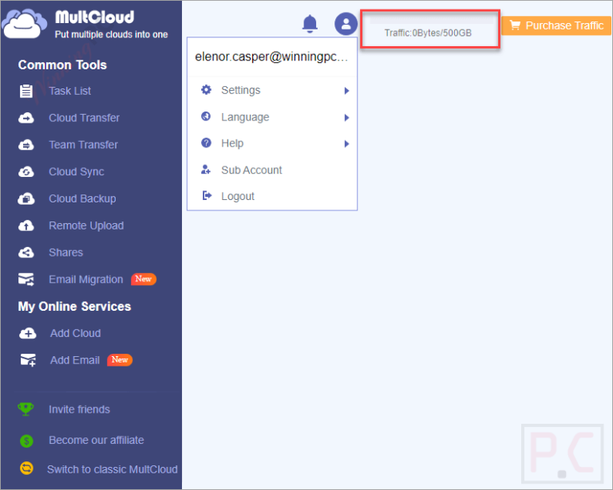Click the switch-to-classic swap icon
Image resolution: width=613 pixels, height=490 pixels.
pos(26,468)
